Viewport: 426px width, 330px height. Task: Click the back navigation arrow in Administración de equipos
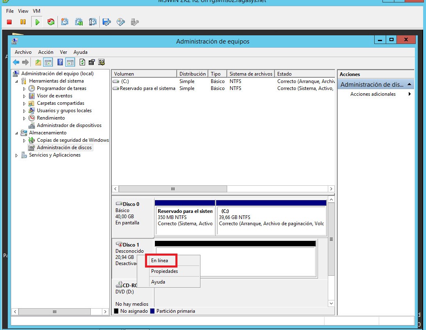pyautogui.click(x=16, y=63)
